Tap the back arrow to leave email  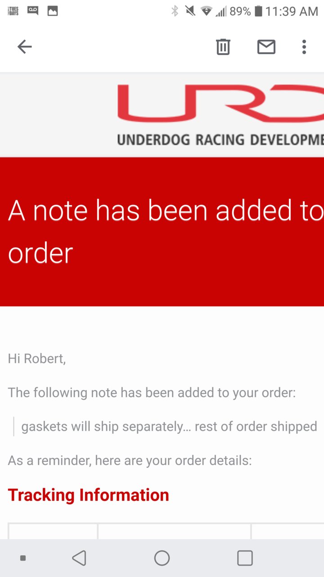click(24, 46)
